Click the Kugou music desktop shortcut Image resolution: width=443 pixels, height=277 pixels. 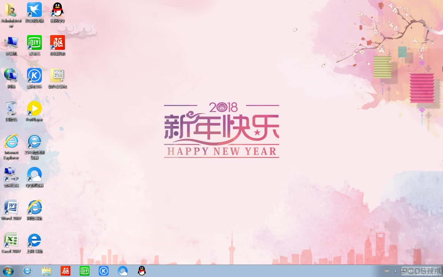34,78
